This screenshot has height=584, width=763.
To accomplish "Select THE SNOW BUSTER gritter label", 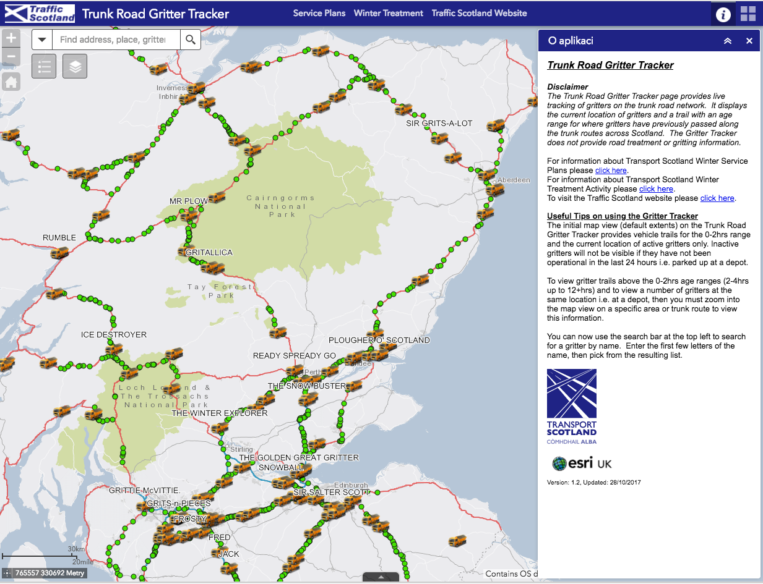I will pos(307,386).
